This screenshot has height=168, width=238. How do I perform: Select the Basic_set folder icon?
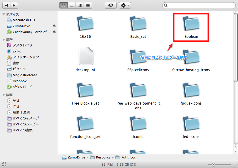point(138,24)
